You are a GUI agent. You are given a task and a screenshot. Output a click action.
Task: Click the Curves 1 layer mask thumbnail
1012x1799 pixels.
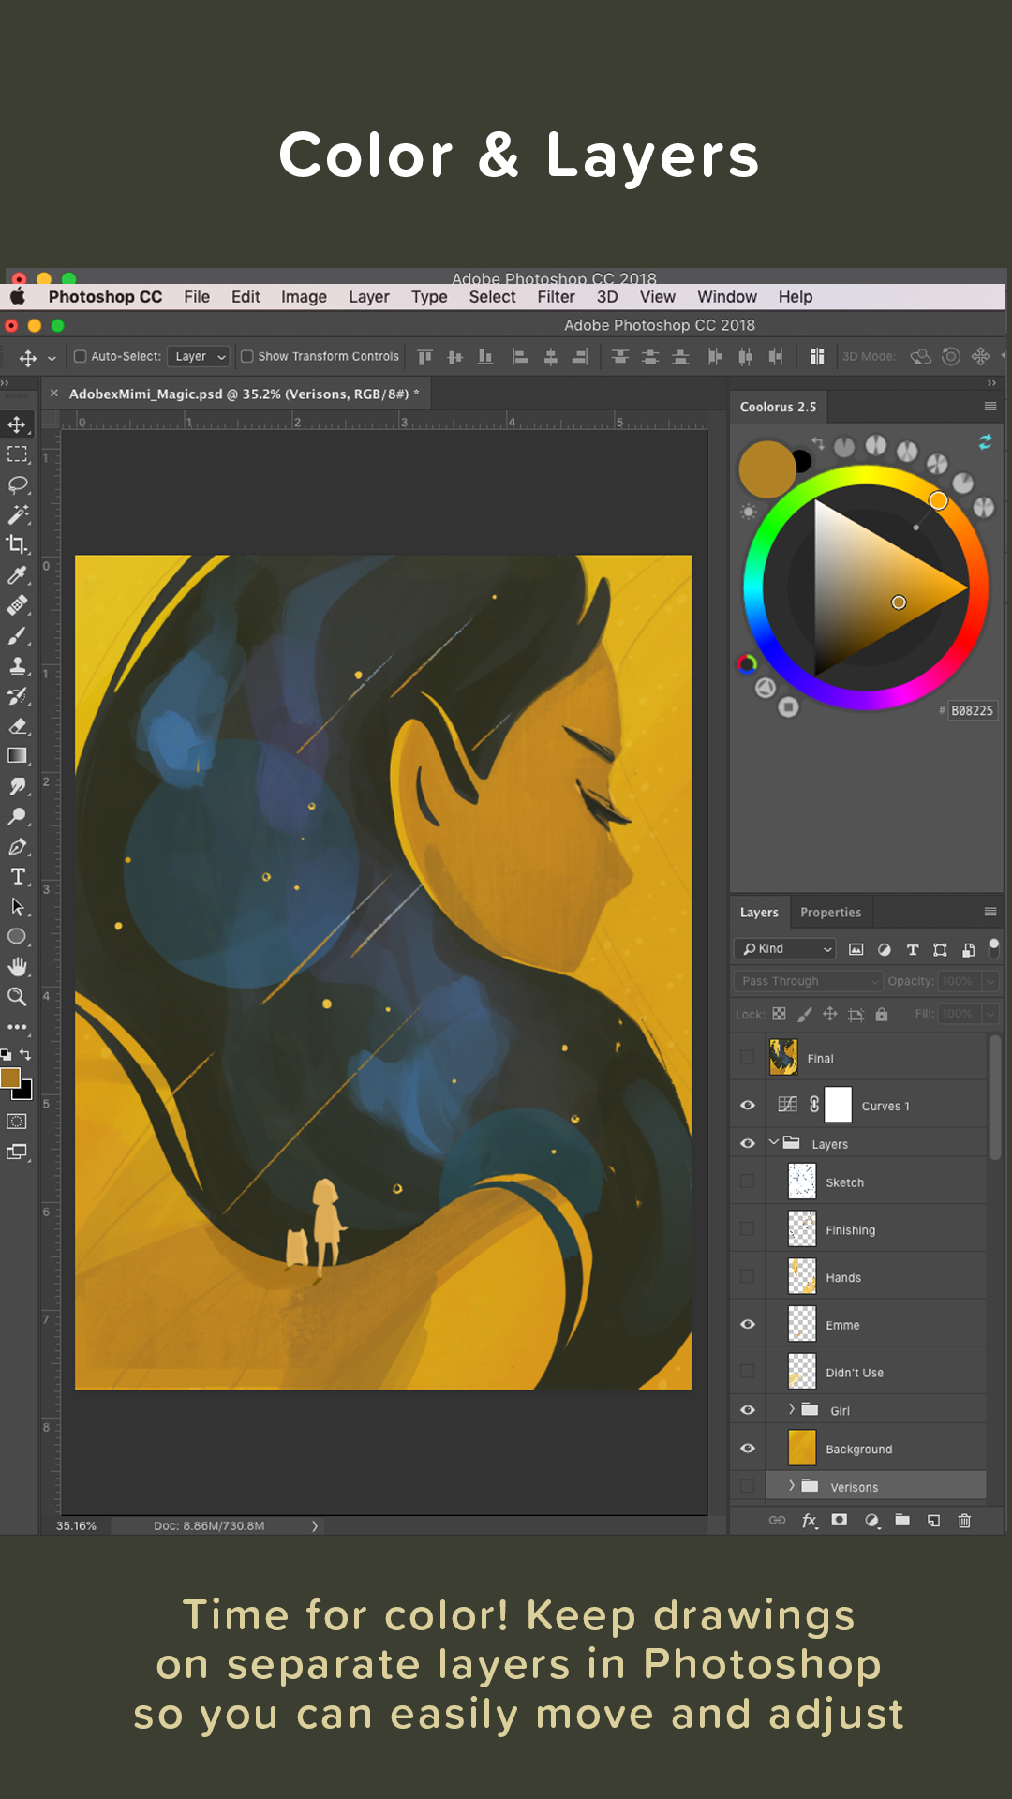(x=838, y=1105)
